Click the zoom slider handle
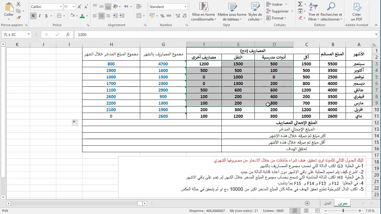Screen dimensions: 381x214 (x=343, y=211)
